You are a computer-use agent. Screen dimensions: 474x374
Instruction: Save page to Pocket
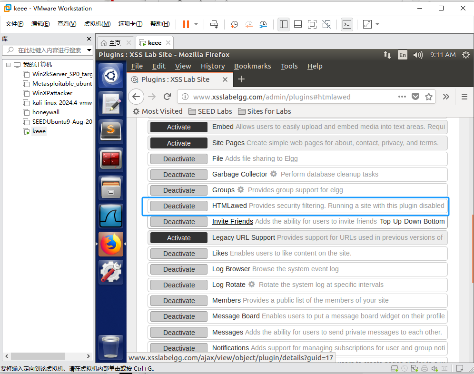click(415, 97)
